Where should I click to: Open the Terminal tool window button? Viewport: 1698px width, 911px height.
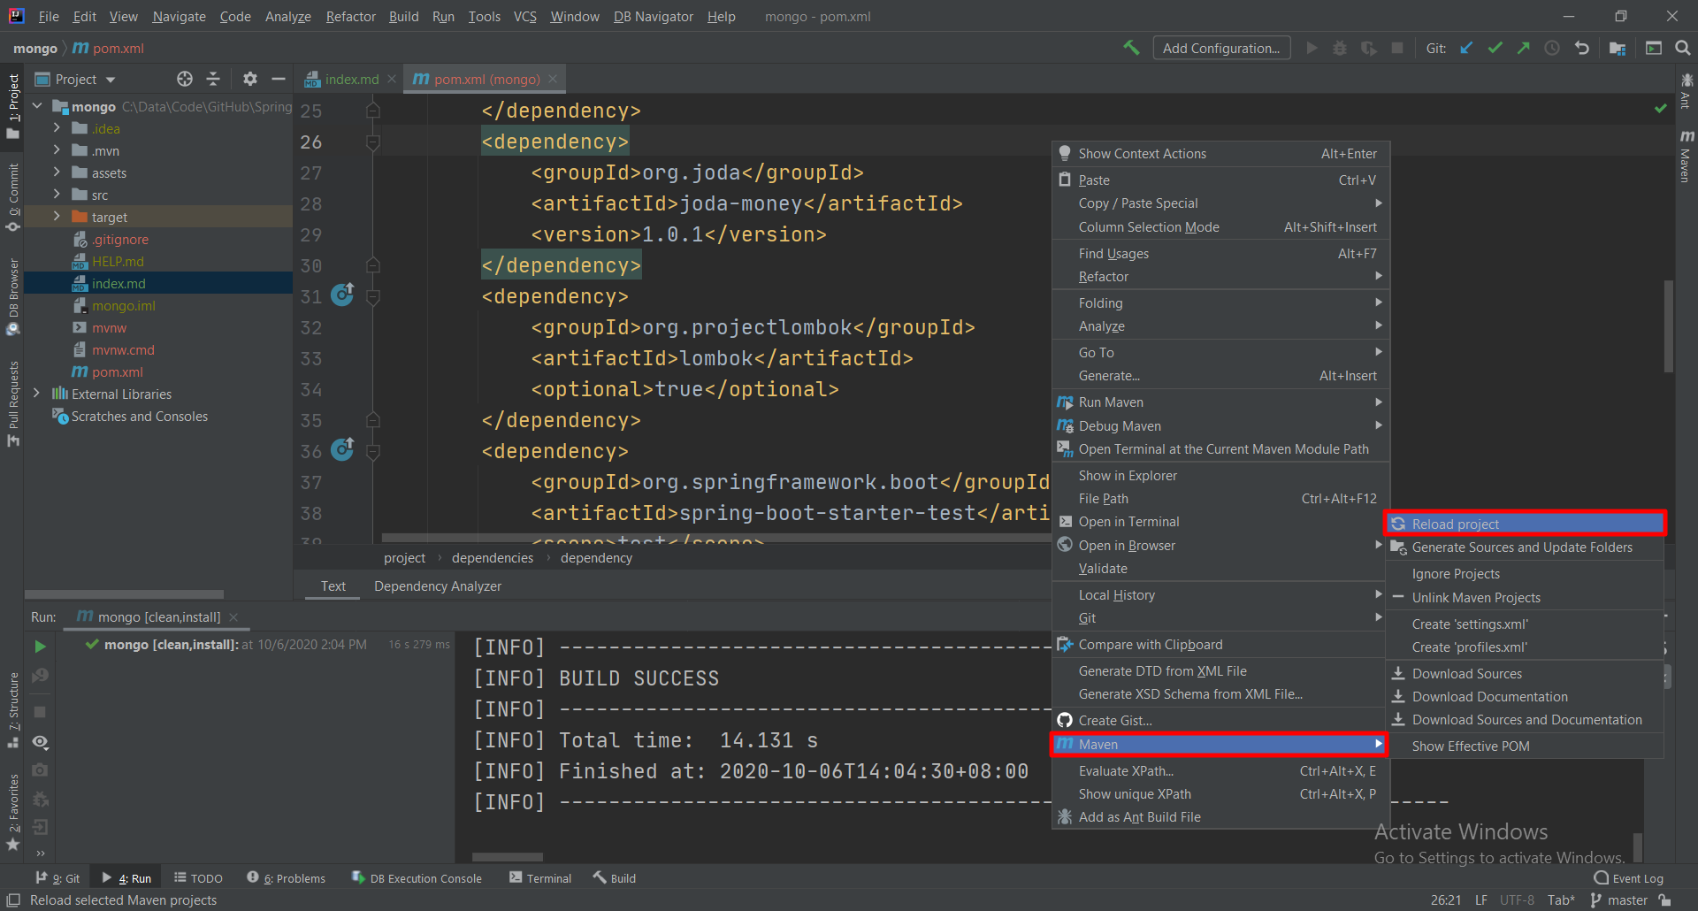(x=540, y=878)
